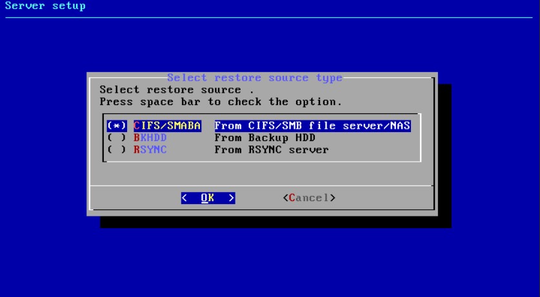This screenshot has height=297, width=540.
Task: Click the left angle bracket of OK
Action: click(x=185, y=198)
